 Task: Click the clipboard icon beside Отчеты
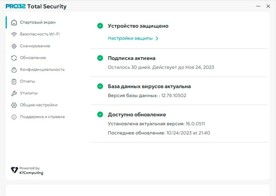tap(14, 82)
